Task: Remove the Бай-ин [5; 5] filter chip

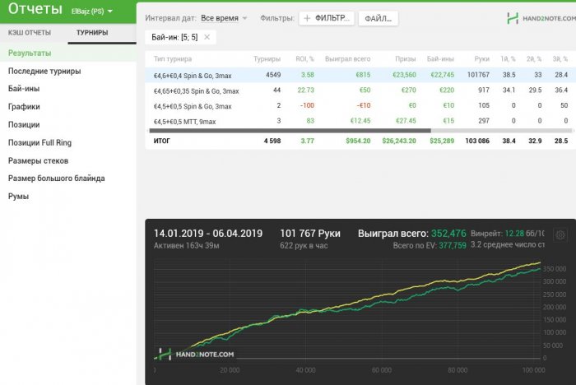Action: [207, 37]
